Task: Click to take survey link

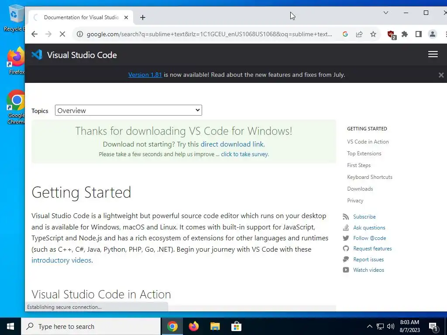Action: (x=244, y=154)
